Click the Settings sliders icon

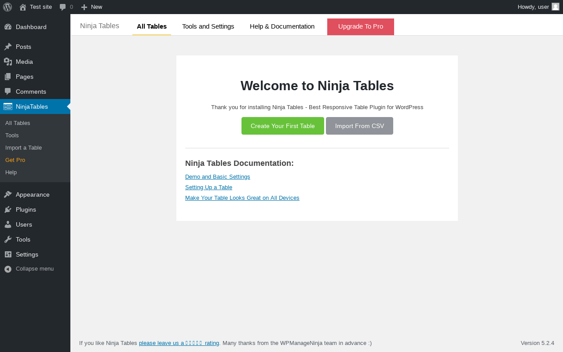tap(8, 254)
